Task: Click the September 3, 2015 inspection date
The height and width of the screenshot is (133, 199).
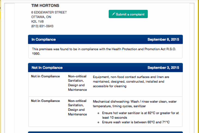Action: (x=163, y=68)
